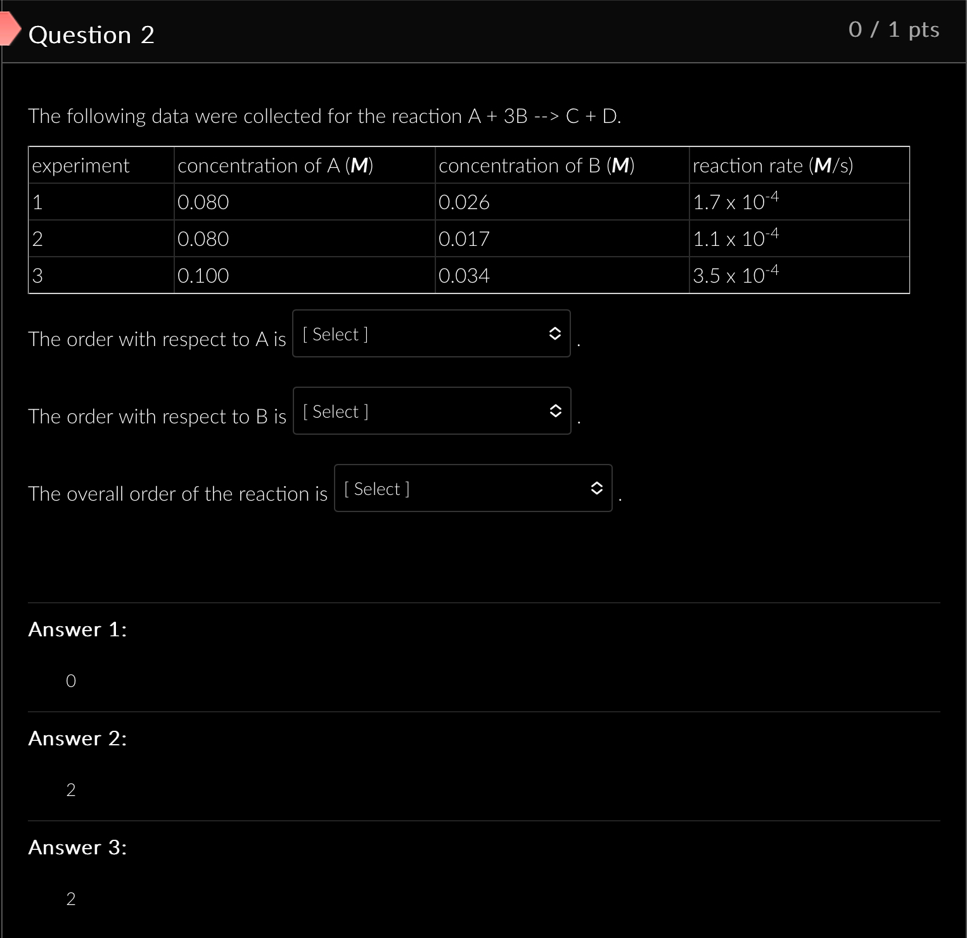Click the chevron icon in the order-A selector
The image size is (967, 938).
pyautogui.click(x=554, y=334)
